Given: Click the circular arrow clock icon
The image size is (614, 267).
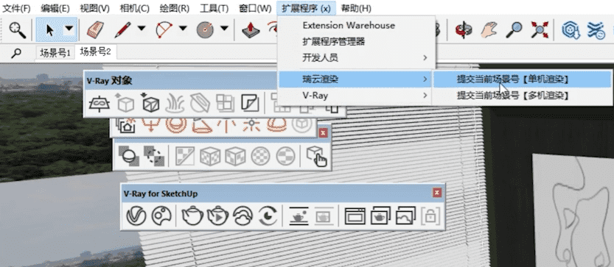Looking at the screenshot, I should pyautogui.click(x=268, y=216).
